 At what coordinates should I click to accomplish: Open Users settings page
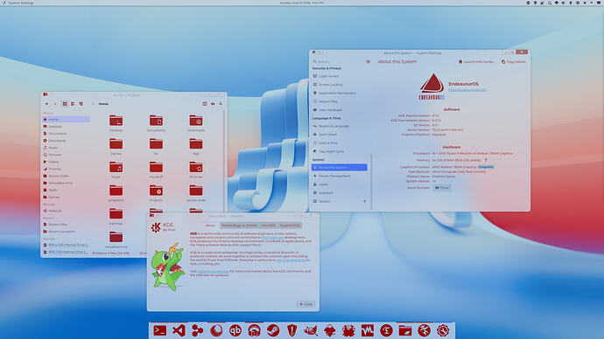[340, 184]
